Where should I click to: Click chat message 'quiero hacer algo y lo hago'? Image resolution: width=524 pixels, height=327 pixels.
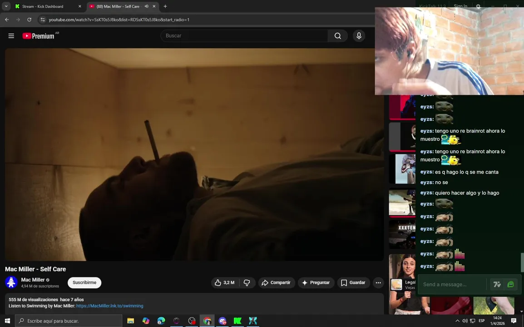[x=460, y=193]
